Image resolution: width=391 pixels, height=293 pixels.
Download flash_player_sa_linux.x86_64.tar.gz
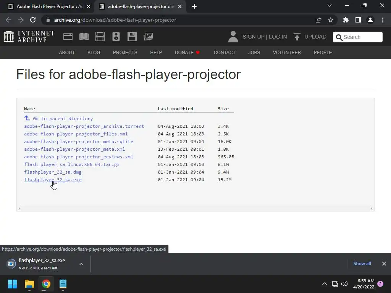[72, 164]
